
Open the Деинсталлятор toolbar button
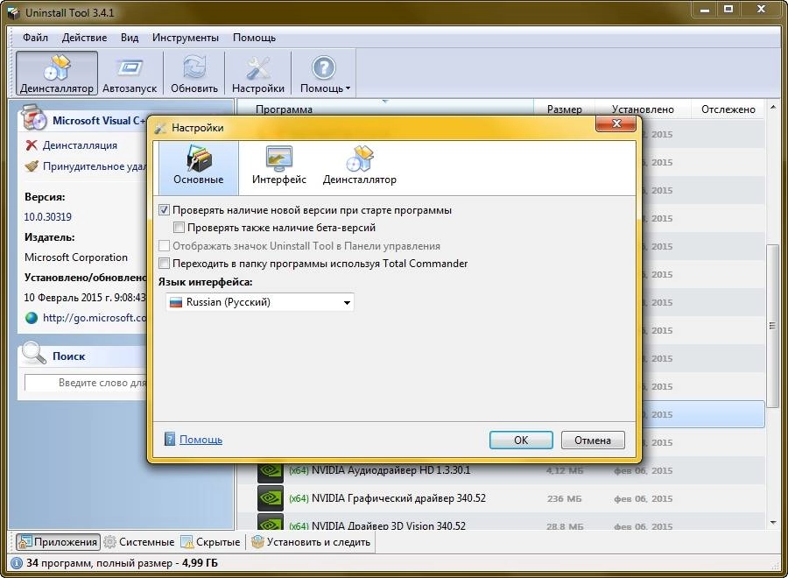click(x=57, y=74)
